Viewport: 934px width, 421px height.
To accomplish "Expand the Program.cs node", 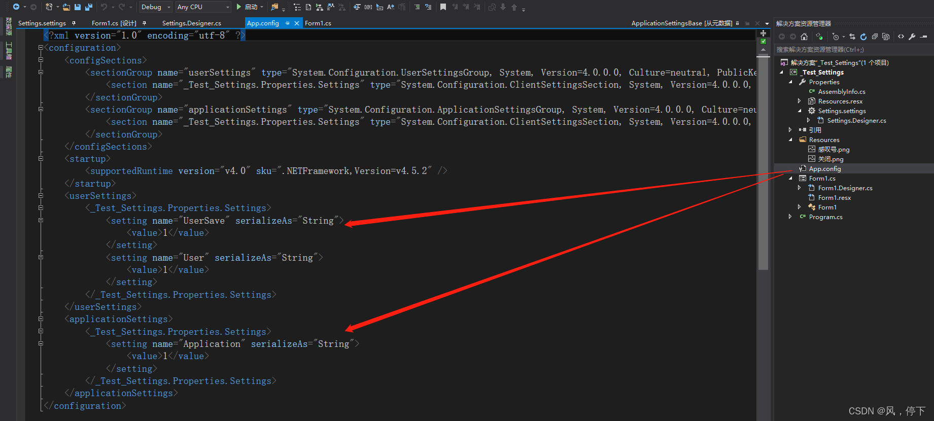I will coord(790,217).
